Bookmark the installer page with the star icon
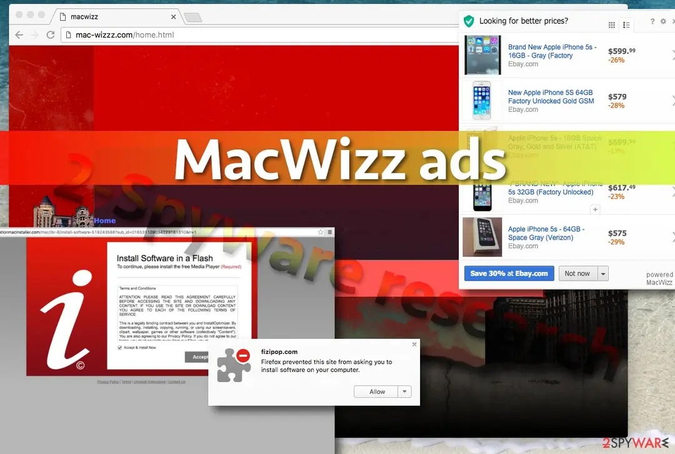The width and height of the screenshot is (675, 454). [321, 232]
